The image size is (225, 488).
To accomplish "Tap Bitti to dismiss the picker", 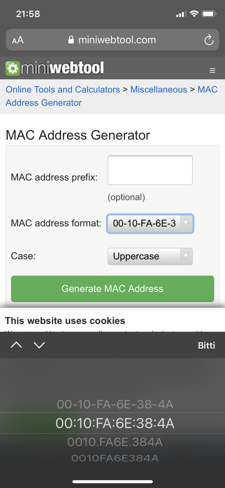I will point(206,345).
